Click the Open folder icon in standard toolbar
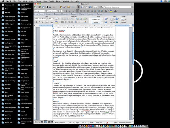 coord(43,7)
